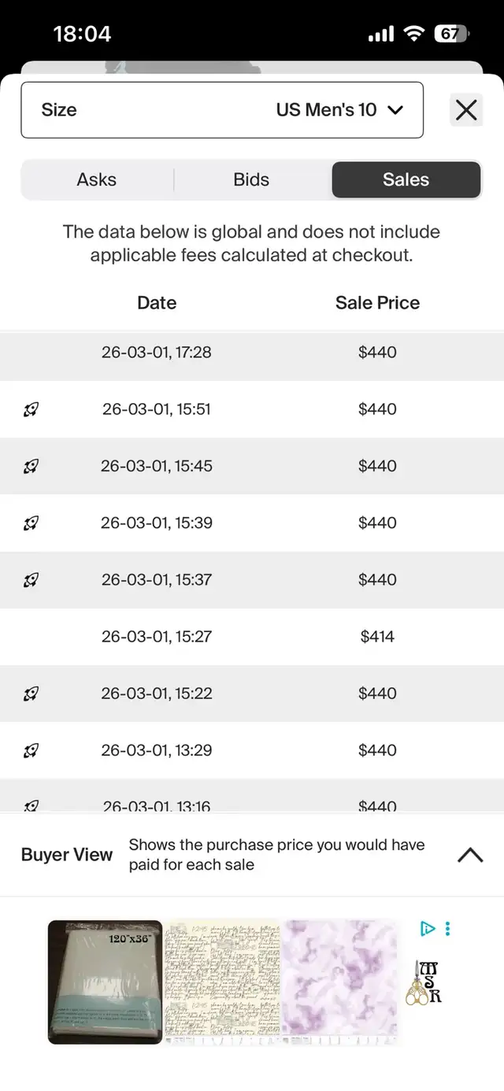The width and height of the screenshot is (504, 1091).
Task: Tap the rocket icon beside the 15:37 sale
Action: (x=31, y=580)
